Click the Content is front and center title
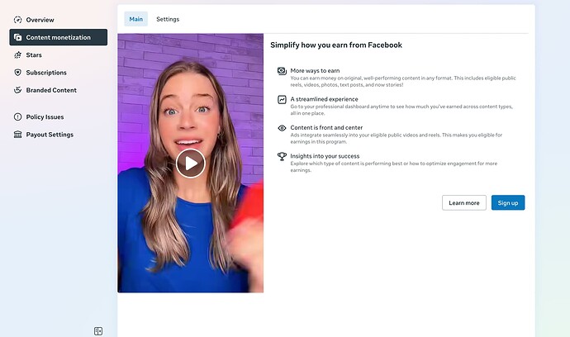Image resolution: width=570 pixels, height=337 pixels. [x=326, y=127]
